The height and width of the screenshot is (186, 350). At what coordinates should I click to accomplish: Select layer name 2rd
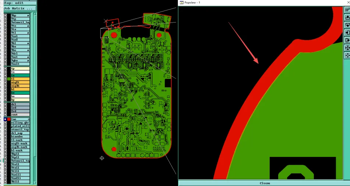click(x=20, y=111)
